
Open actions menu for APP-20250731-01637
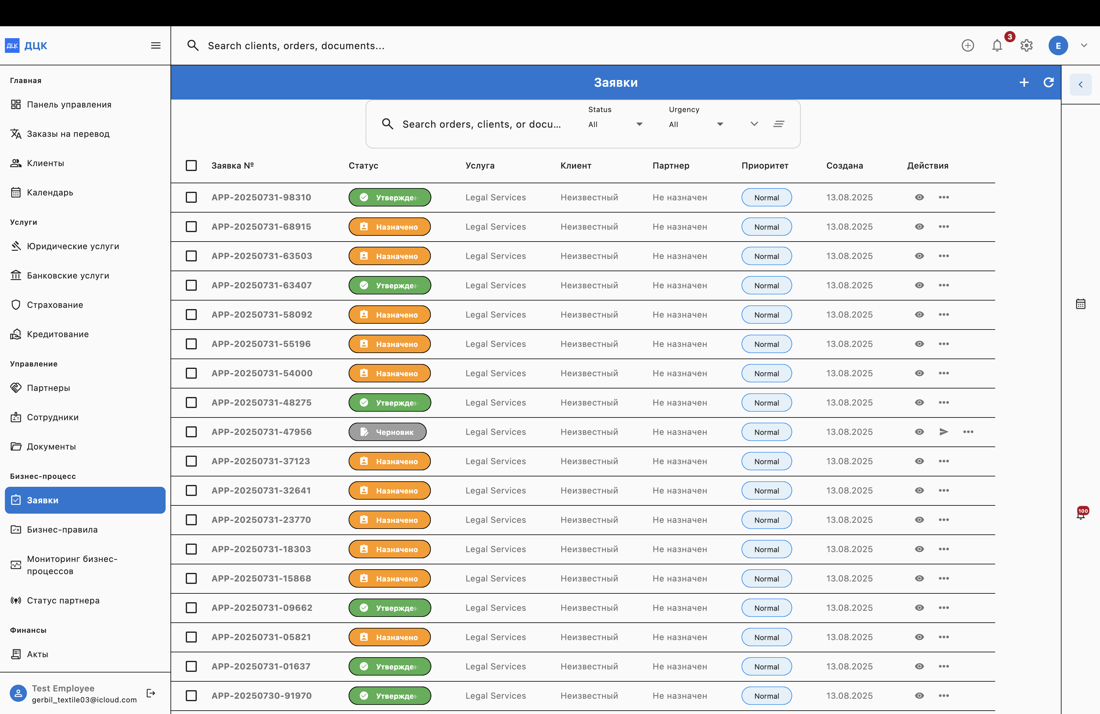(x=944, y=666)
